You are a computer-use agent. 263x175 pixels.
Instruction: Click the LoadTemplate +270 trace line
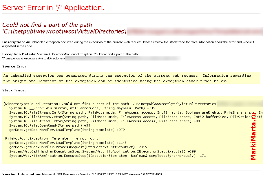[x=67, y=130]
